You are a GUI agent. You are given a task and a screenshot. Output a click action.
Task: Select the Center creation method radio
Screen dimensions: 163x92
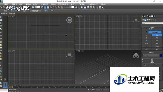click(x=155, y=65)
